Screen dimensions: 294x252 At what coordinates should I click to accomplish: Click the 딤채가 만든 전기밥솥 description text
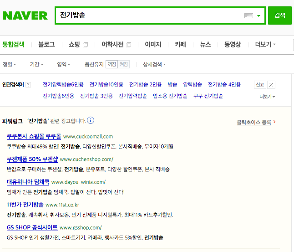point(66,192)
